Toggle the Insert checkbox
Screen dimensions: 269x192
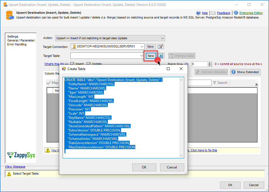point(72,64)
